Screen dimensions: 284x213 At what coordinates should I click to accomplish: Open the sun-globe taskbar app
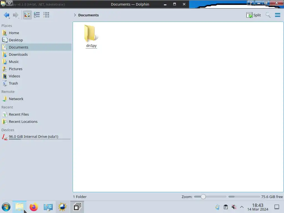(x=62, y=207)
